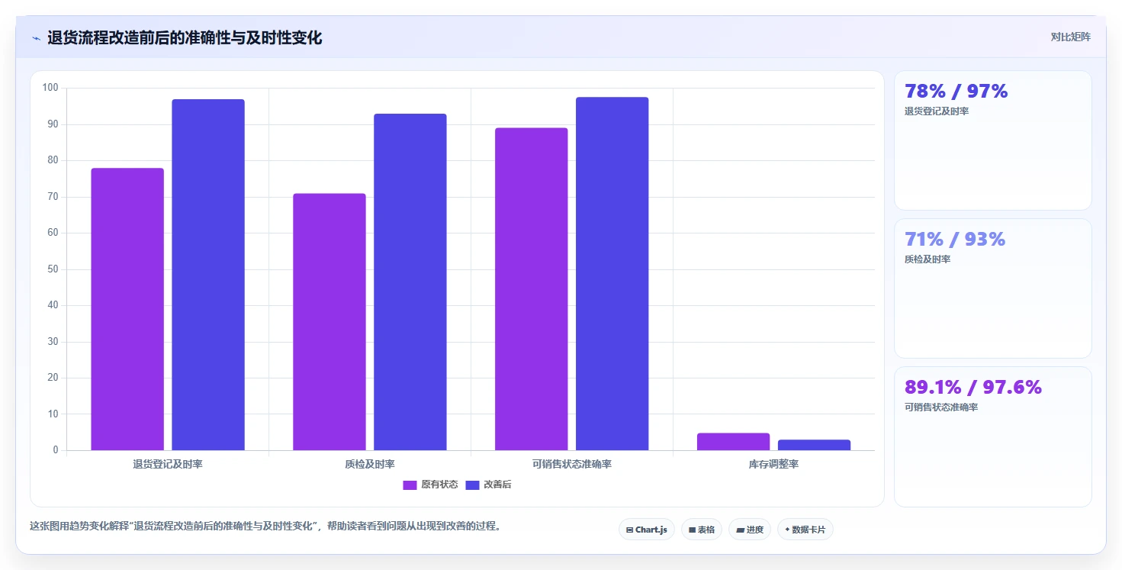The height and width of the screenshot is (570, 1122).
Task: Toggle the 改善后 legend series
Action: tap(488, 485)
